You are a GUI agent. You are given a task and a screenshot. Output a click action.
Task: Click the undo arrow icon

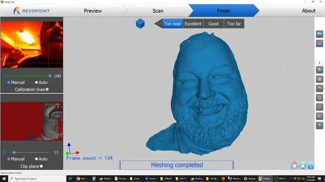[x=319, y=88]
